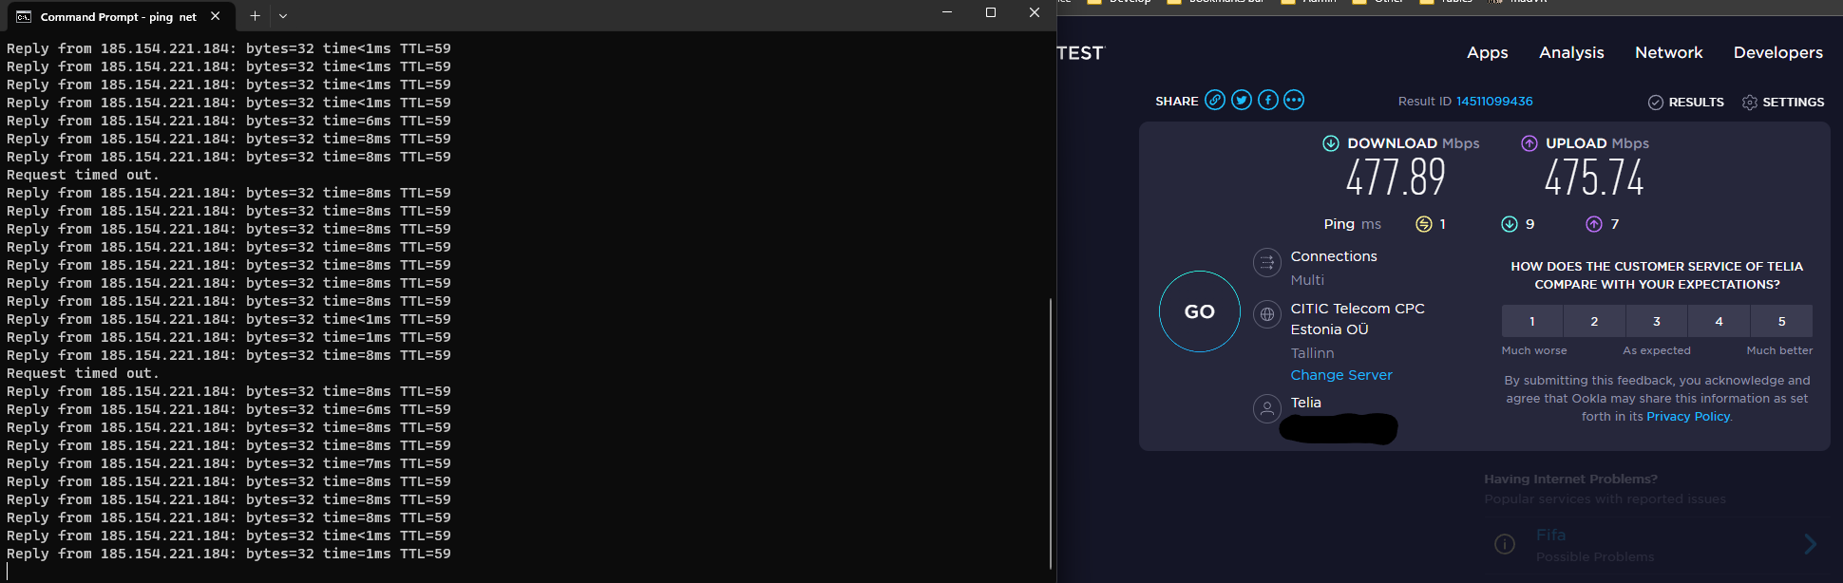Open Speedtest SETTINGS
Viewport: 1843px width, 583px height.
tap(1794, 103)
